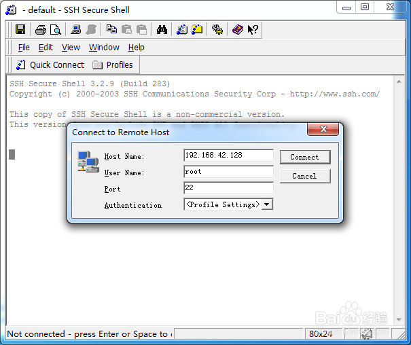
Task: Click the Paste Selection clipboard icon
Action: click(x=142, y=30)
